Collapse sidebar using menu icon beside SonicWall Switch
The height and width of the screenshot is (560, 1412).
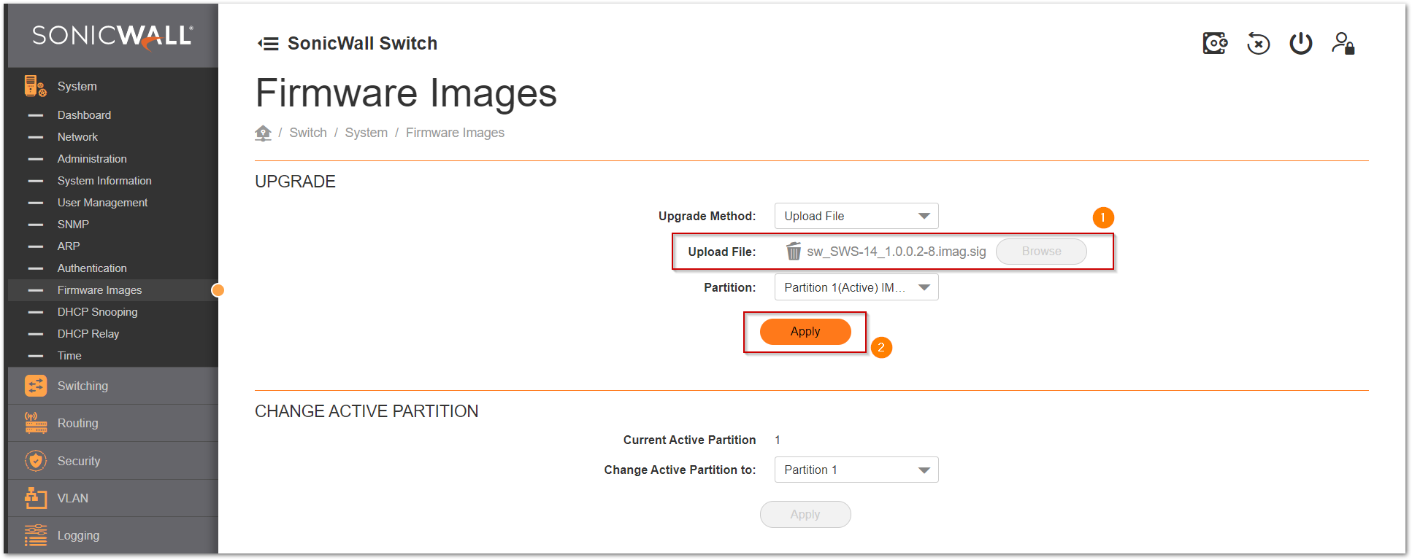click(x=268, y=44)
